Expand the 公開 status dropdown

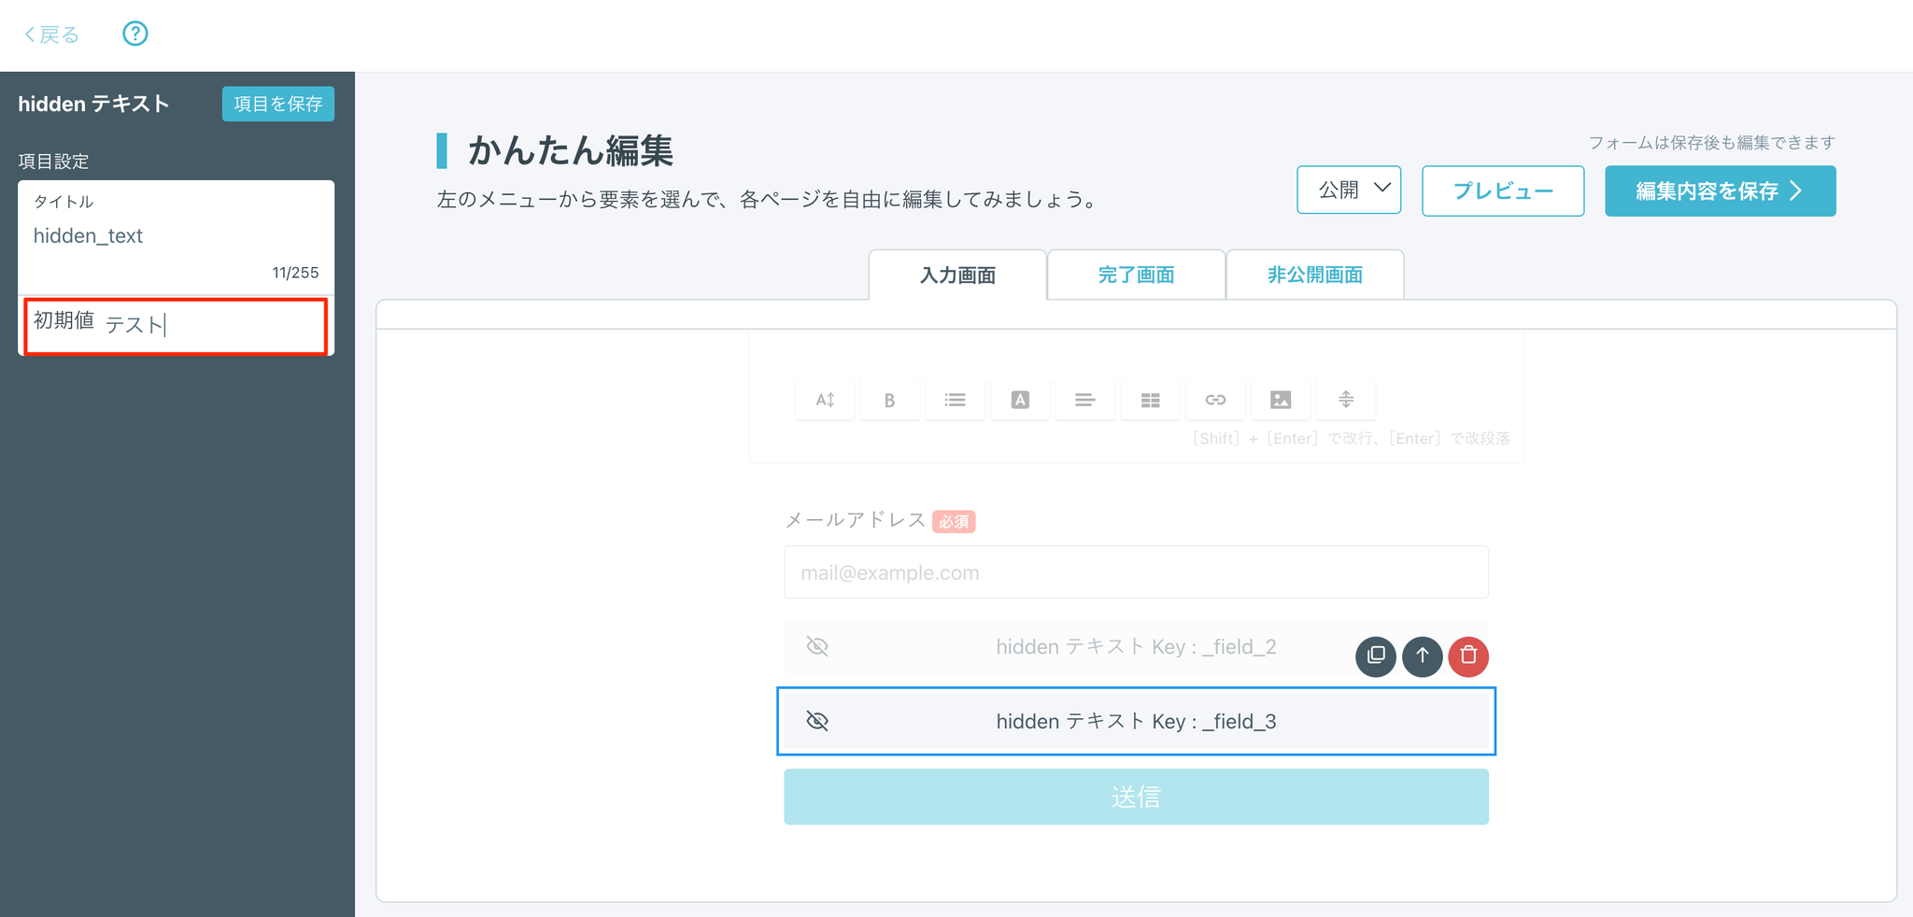point(1349,190)
